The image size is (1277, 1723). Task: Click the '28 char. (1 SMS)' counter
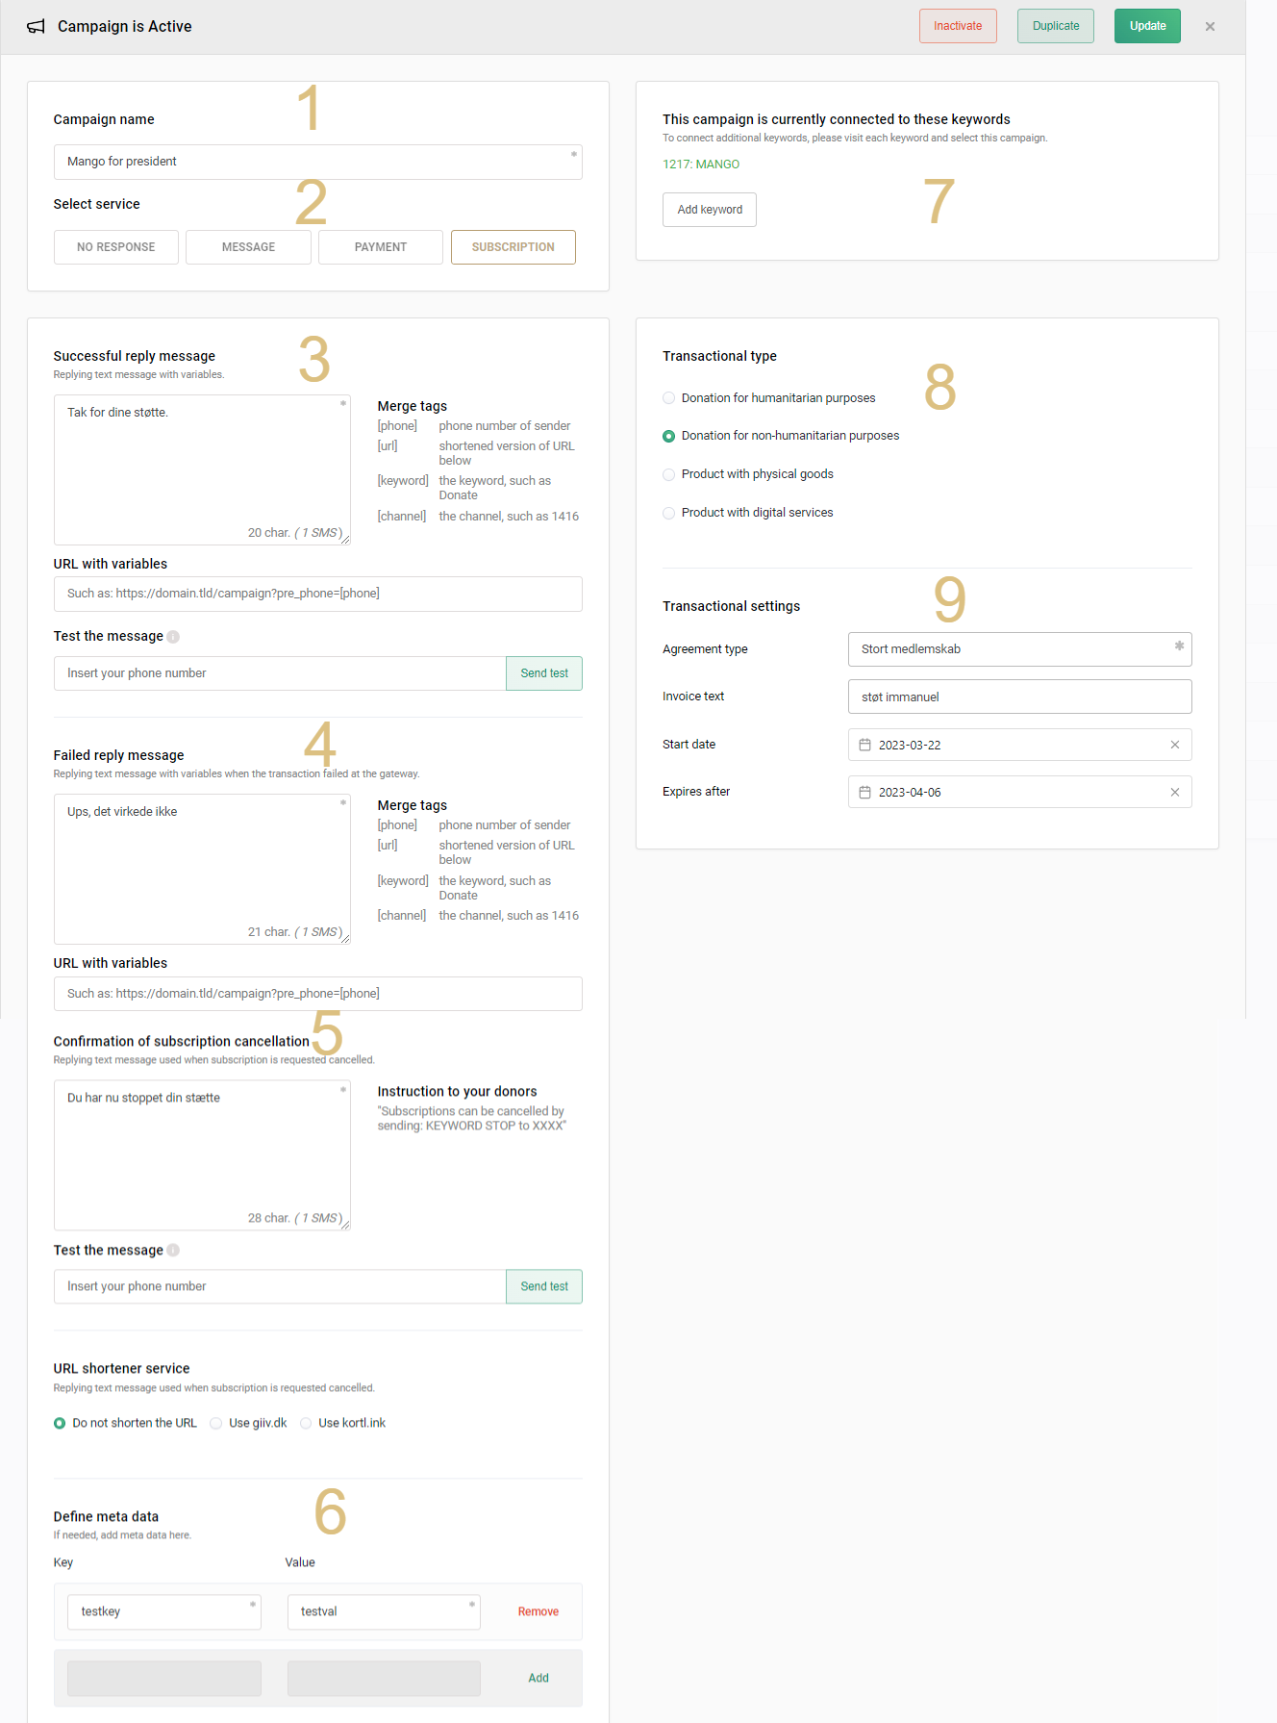295,1219
